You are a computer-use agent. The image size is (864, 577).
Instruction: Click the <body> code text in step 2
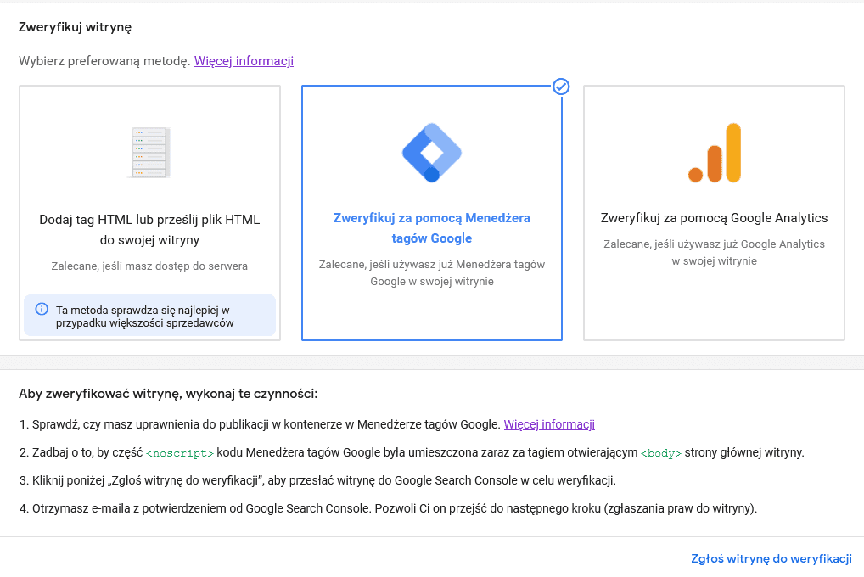[x=660, y=453]
